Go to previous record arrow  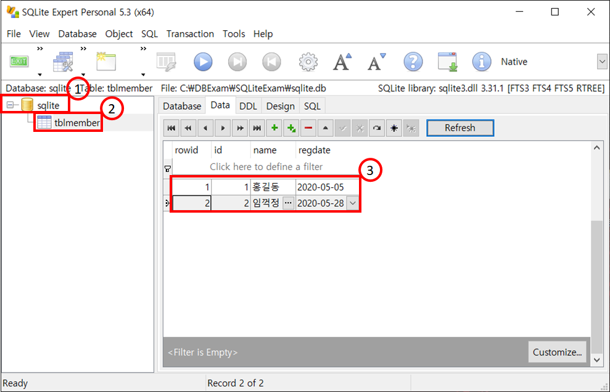point(205,128)
